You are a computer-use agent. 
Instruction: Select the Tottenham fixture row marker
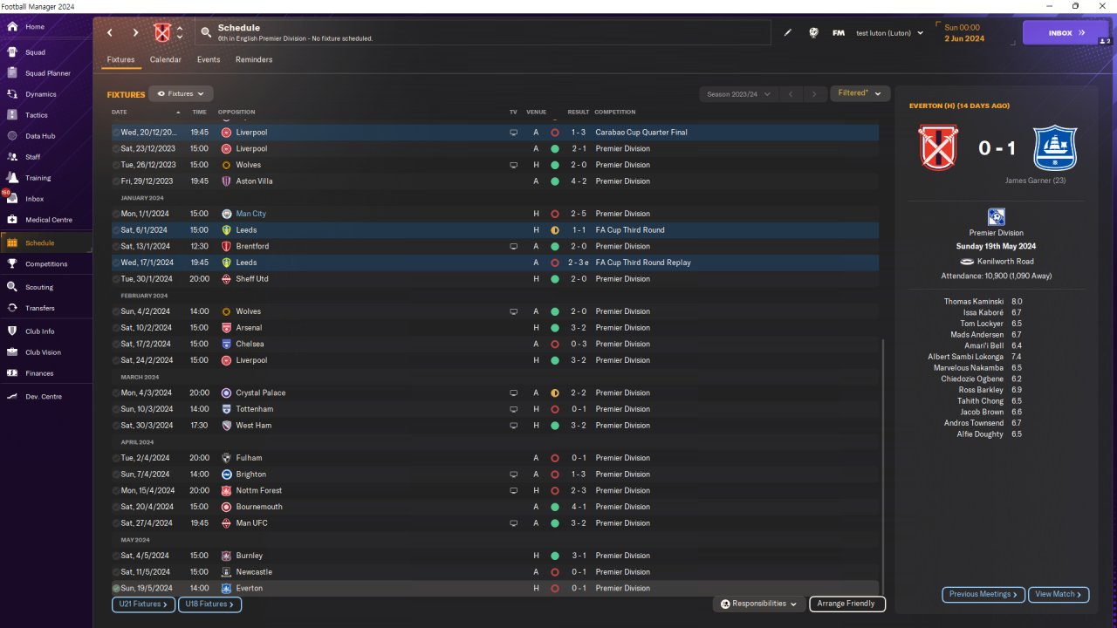[x=116, y=409]
